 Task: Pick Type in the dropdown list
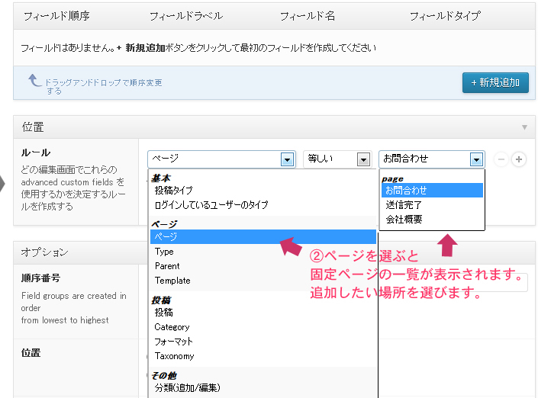pyautogui.click(x=164, y=252)
